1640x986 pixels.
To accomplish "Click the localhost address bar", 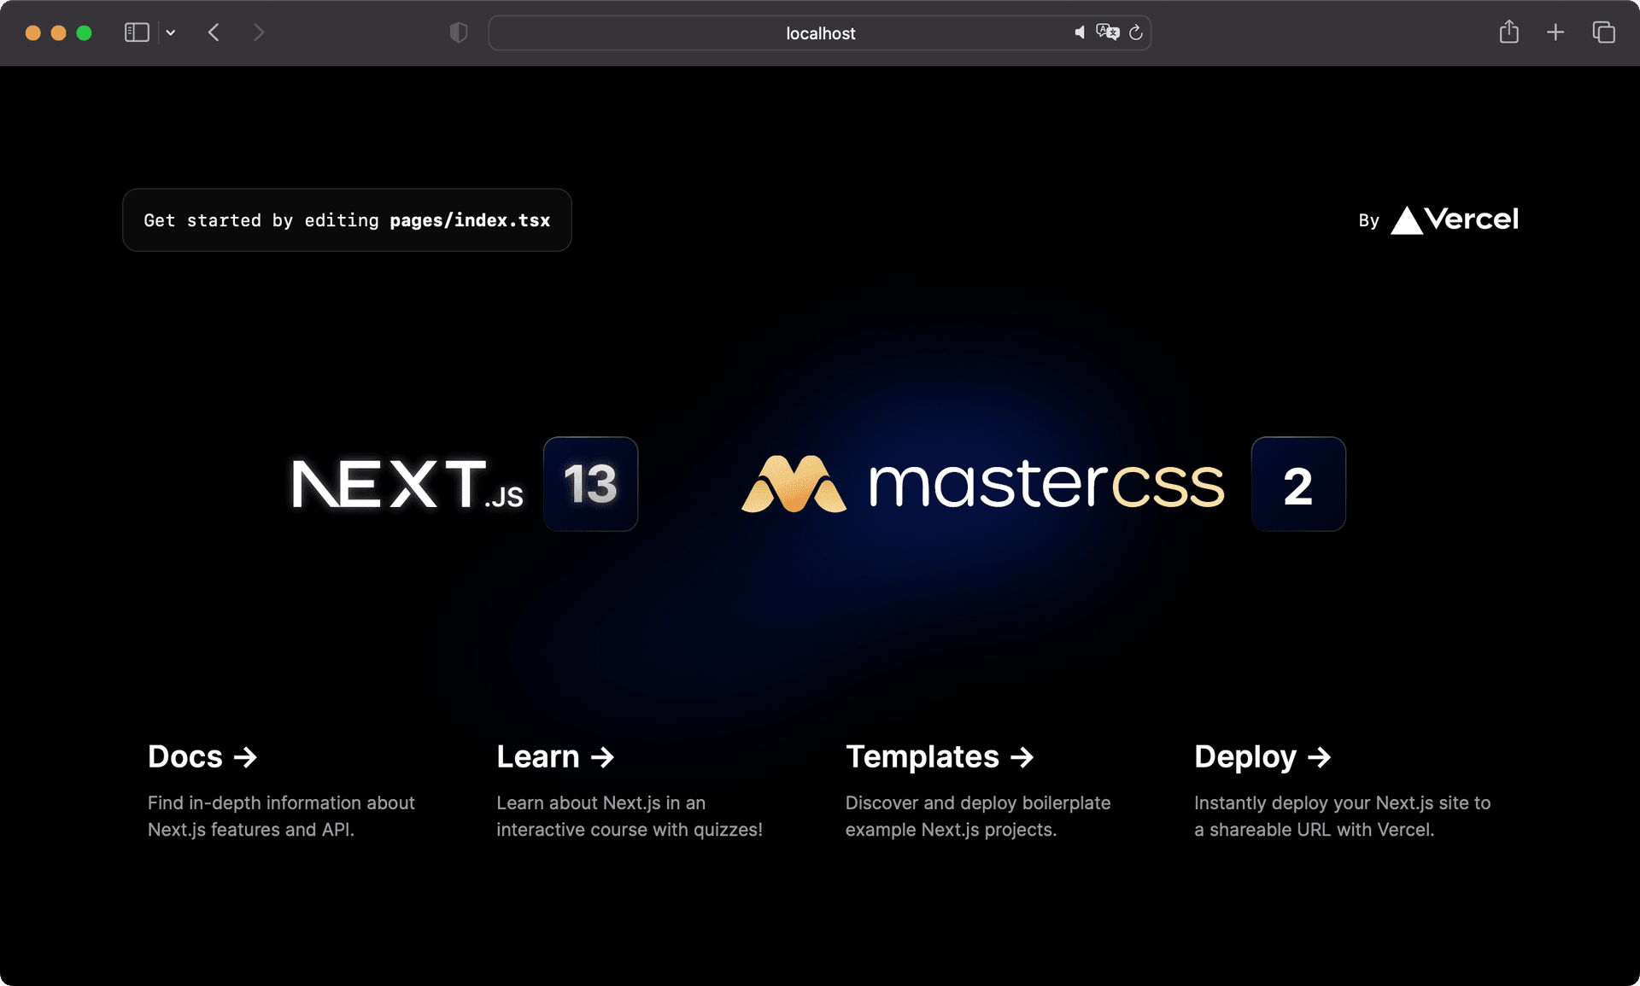I will click(x=820, y=33).
